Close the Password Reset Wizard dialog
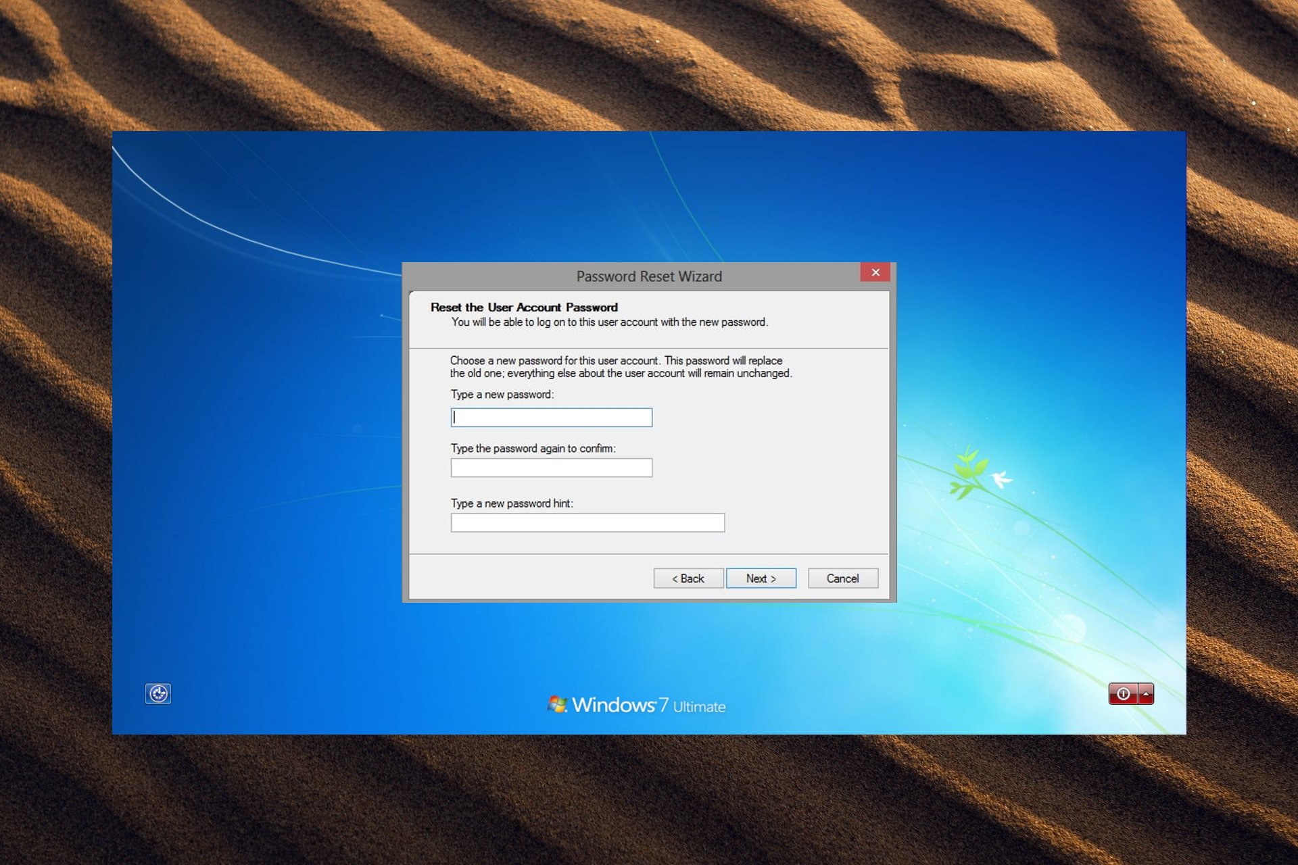The width and height of the screenshot is (1298, 865). tap(875, 272)
